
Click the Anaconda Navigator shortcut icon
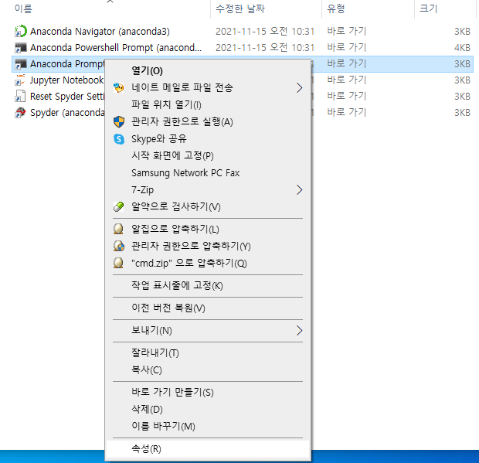pos(20,31)
